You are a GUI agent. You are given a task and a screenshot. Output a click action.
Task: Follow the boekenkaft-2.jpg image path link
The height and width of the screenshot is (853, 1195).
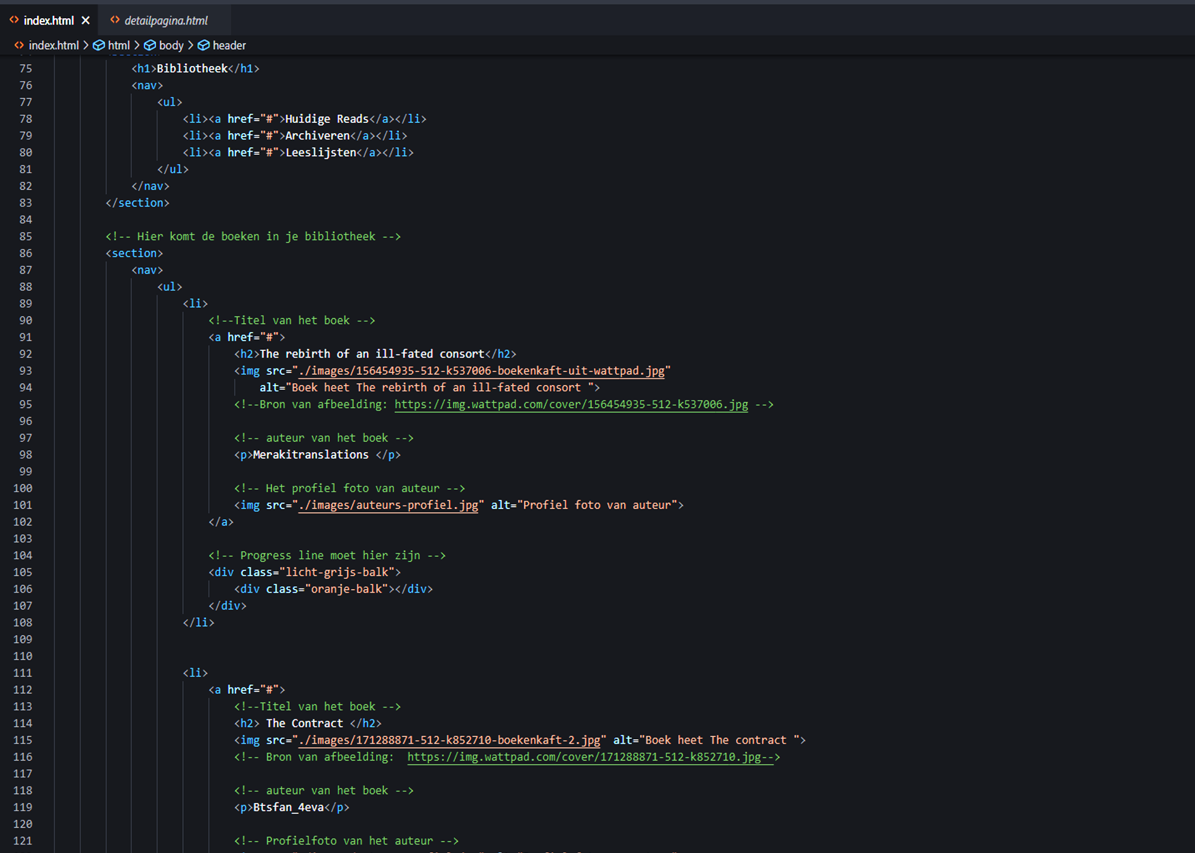pyautogui.click(x=449, y=740)
